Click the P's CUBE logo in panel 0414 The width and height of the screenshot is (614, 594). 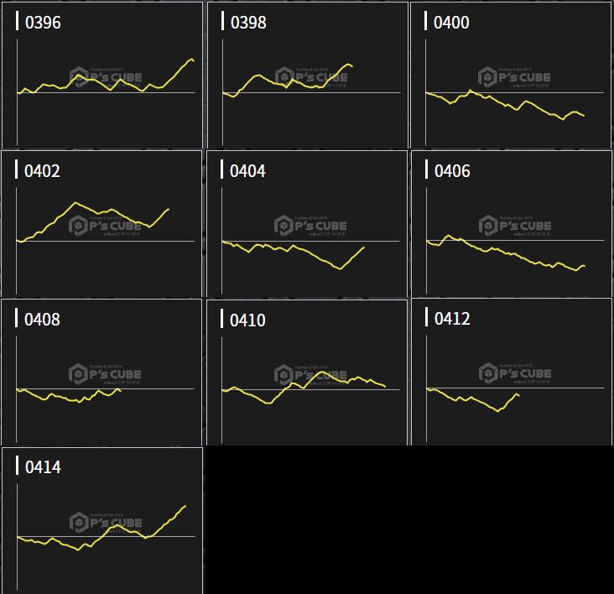click(105, 522)
